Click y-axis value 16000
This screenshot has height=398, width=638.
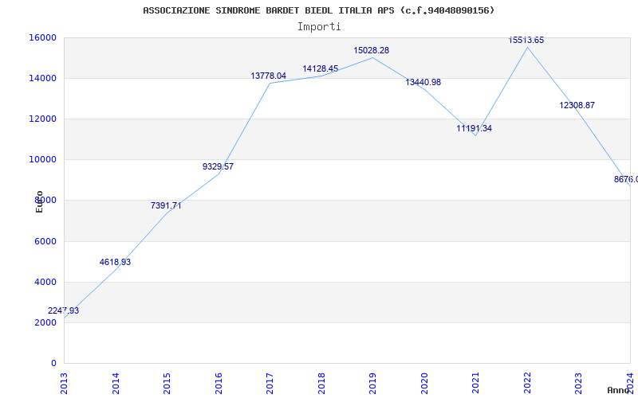pyautogui.click(x=42, y=37)
